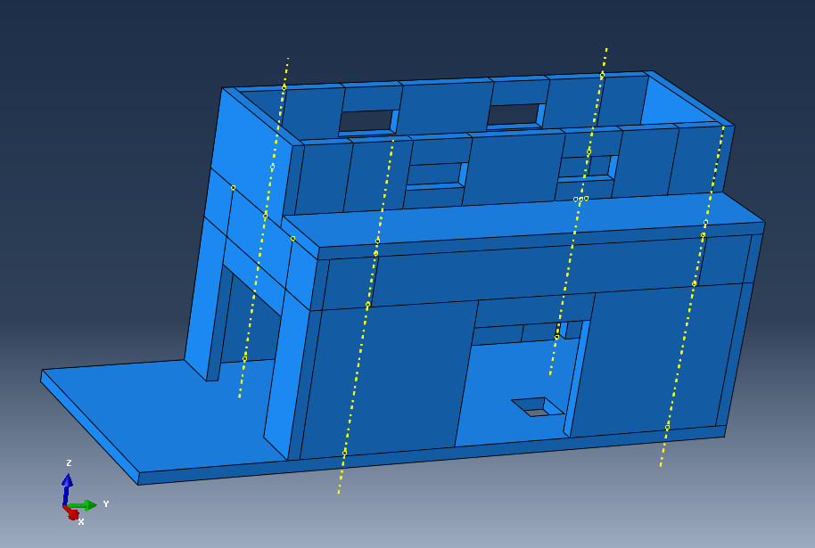Click the green Y axis arrow of view triad
The image size is (815, 548).
coord(82,505)
